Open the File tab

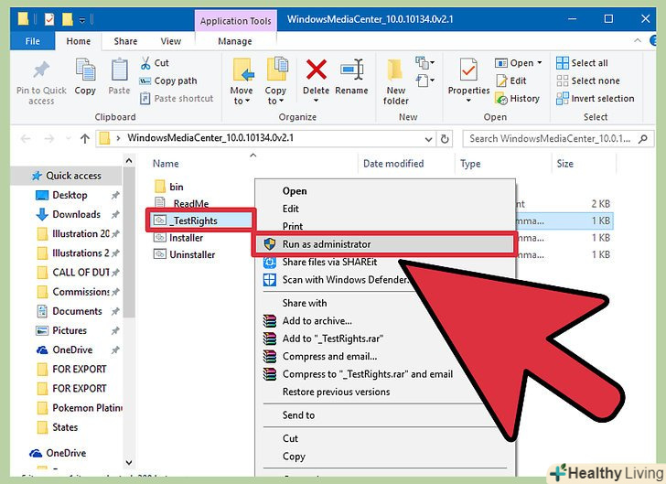[x=33, y=41]
